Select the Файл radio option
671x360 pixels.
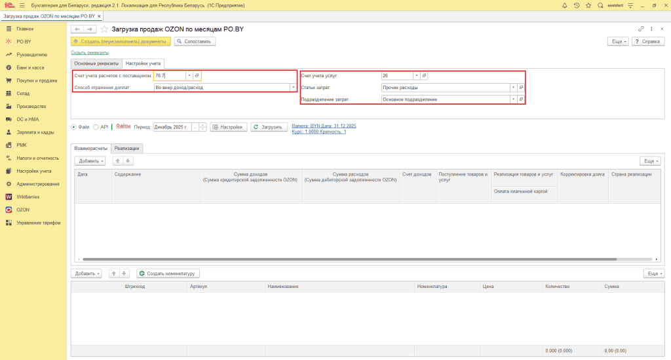pyautogui.click(x=73, y=127)
